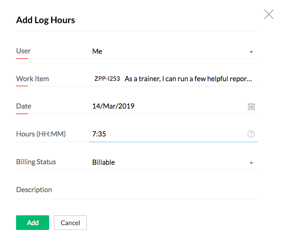Close the Add Log Hours dialog
Image resolution: width=283 pixels, height=246 pixels.
click(269, 14)
